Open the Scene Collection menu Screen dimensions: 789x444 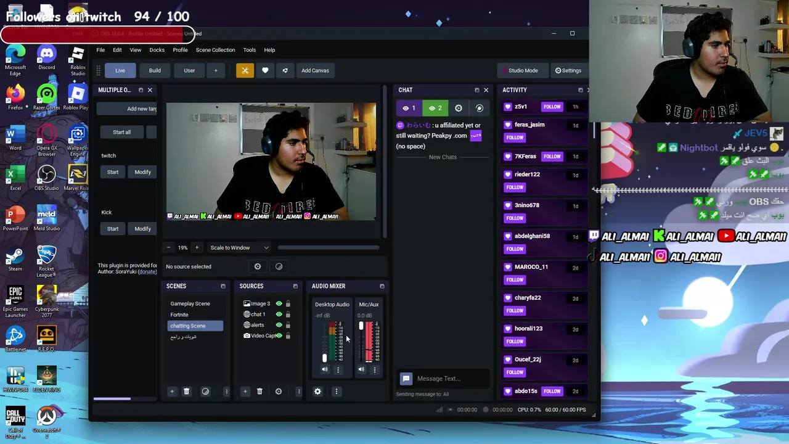pyautogui.click(x=215, y=50)
